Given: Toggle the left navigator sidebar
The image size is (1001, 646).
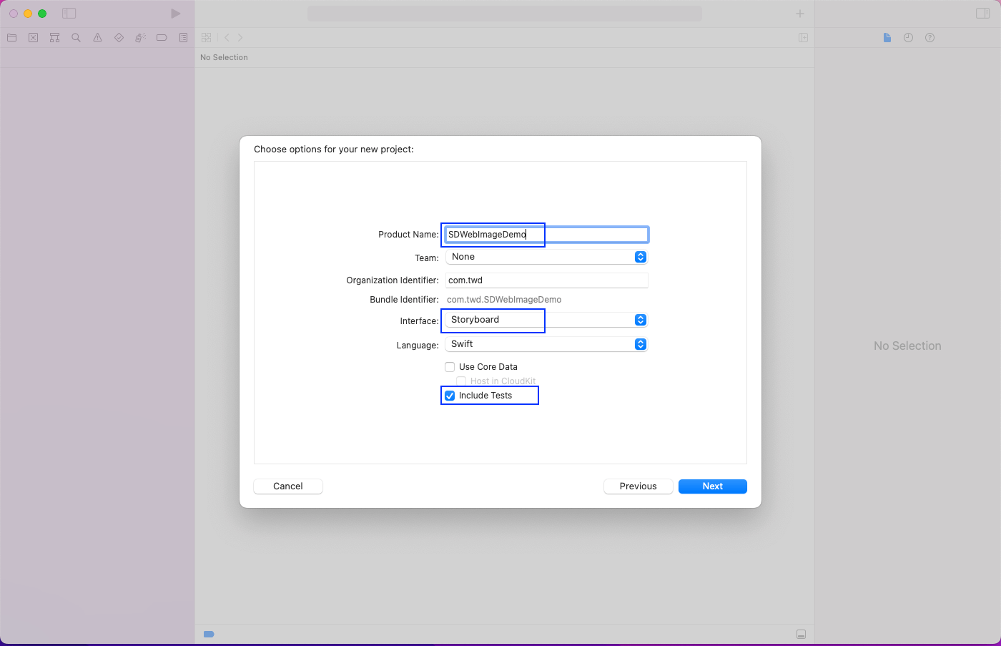Looking at the screenshot, I should tap(69, 14).
